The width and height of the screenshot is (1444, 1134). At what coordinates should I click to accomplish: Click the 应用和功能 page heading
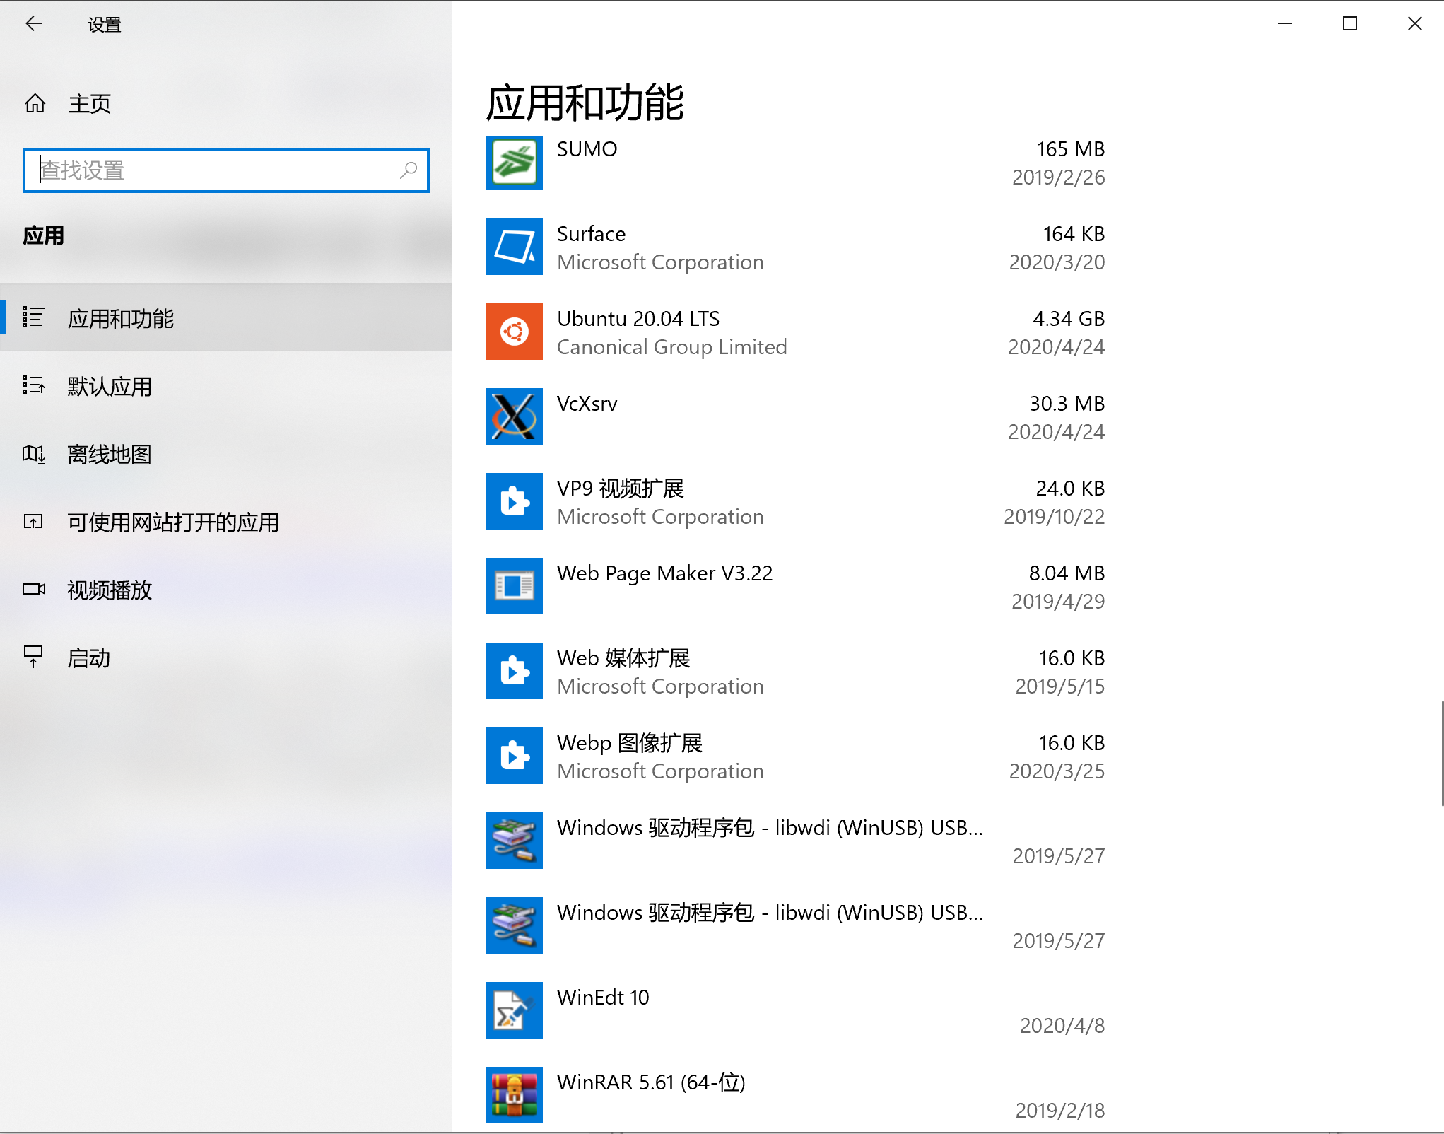point(585,103)
